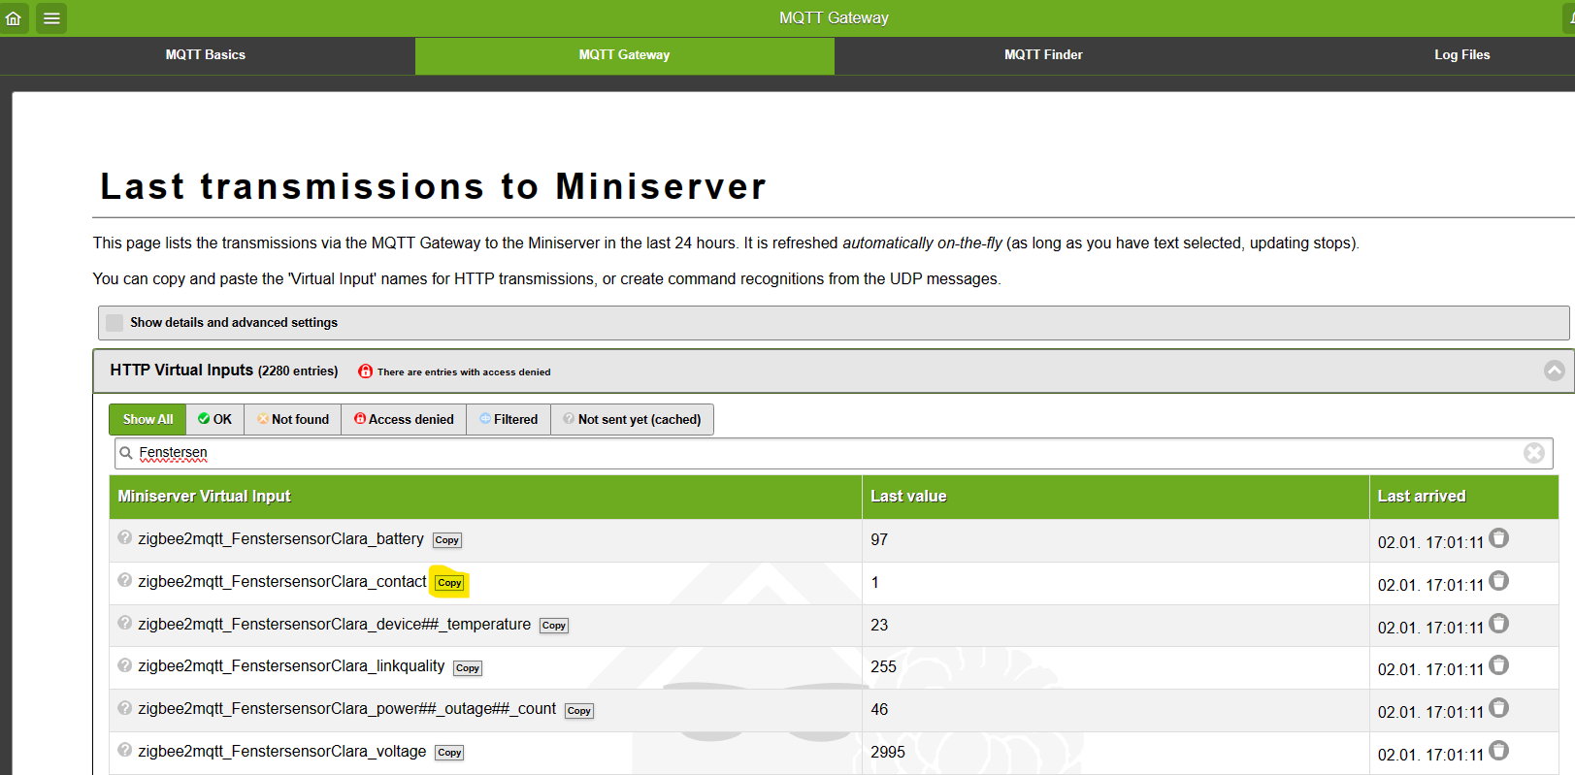Screen dimensions: 1575x775
Task: Select the Filtered filter option
Action: pyautogui.click(x=509, y=419)
